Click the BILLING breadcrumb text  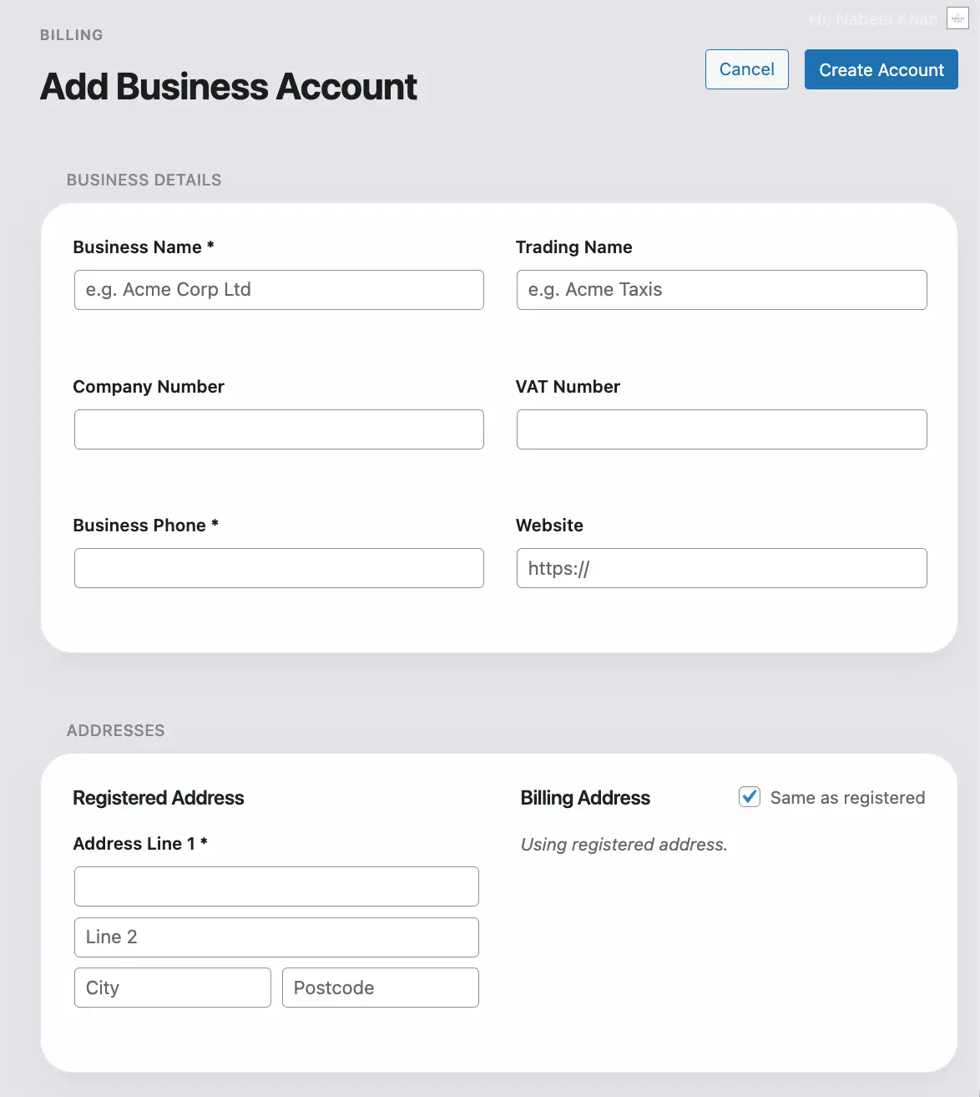pos(72,35)
